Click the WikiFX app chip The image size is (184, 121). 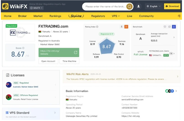point(36,8)
